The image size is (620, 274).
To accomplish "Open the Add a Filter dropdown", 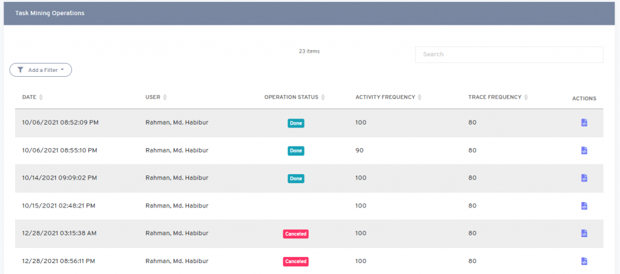I will coord(41,70).
